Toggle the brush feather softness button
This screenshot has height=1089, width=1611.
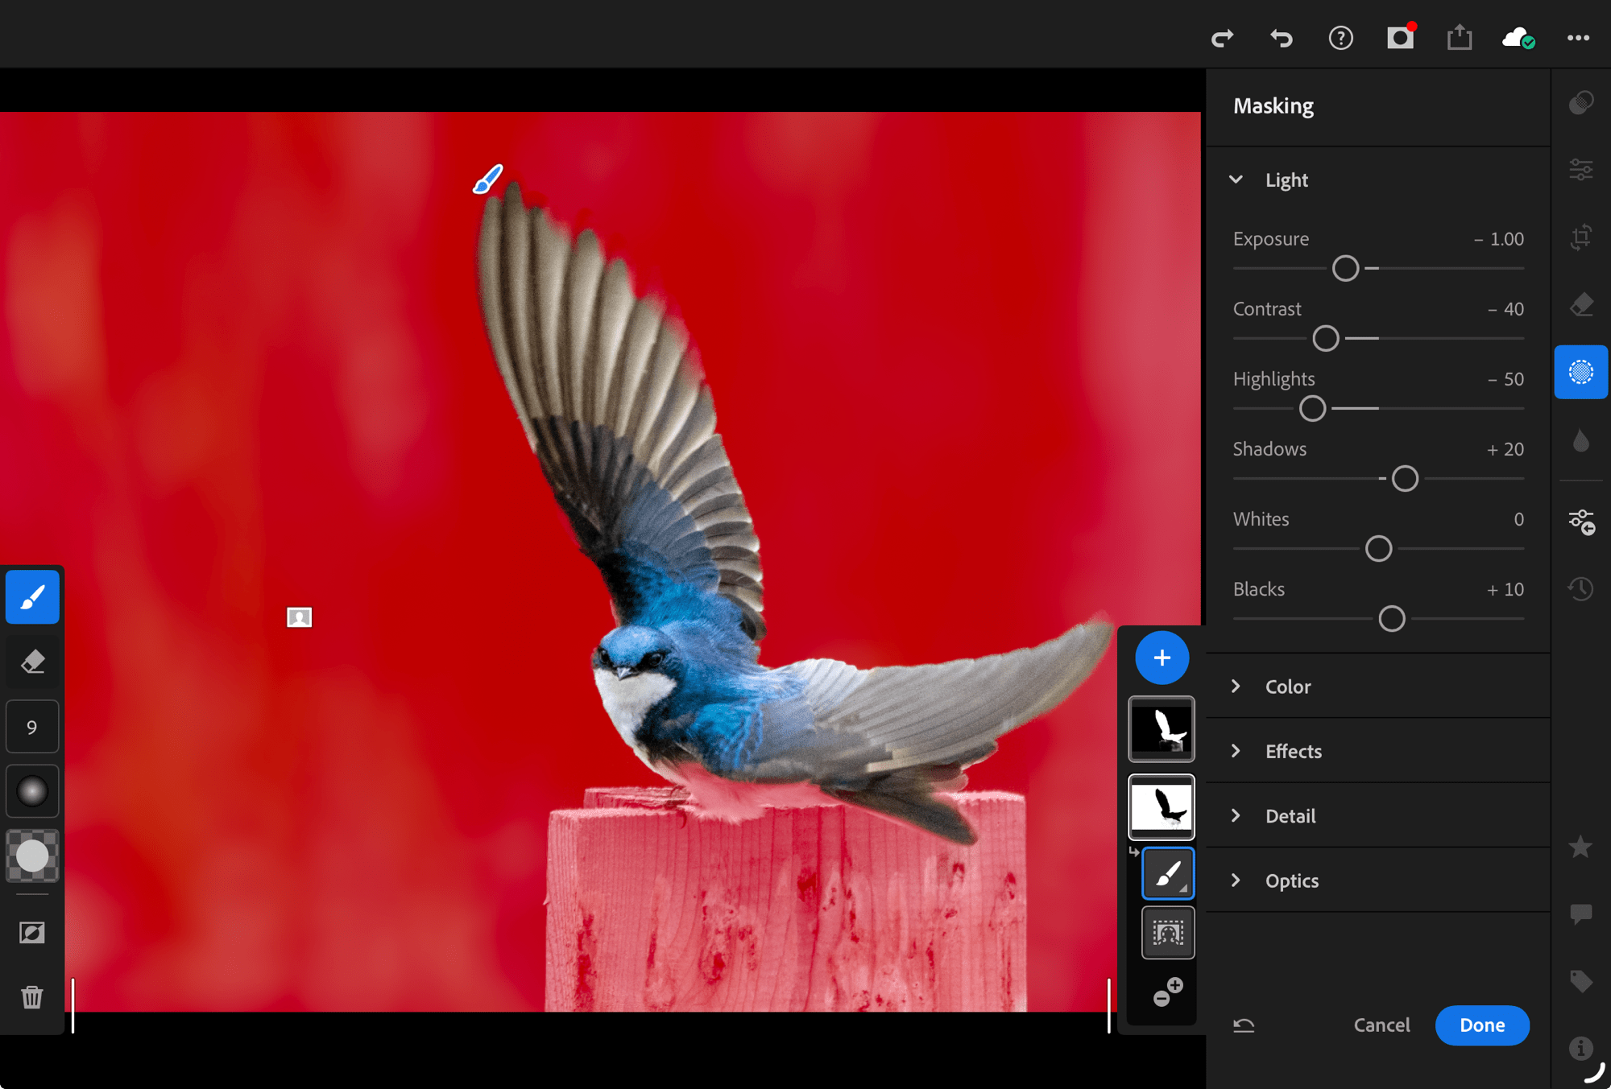point(32,791)
